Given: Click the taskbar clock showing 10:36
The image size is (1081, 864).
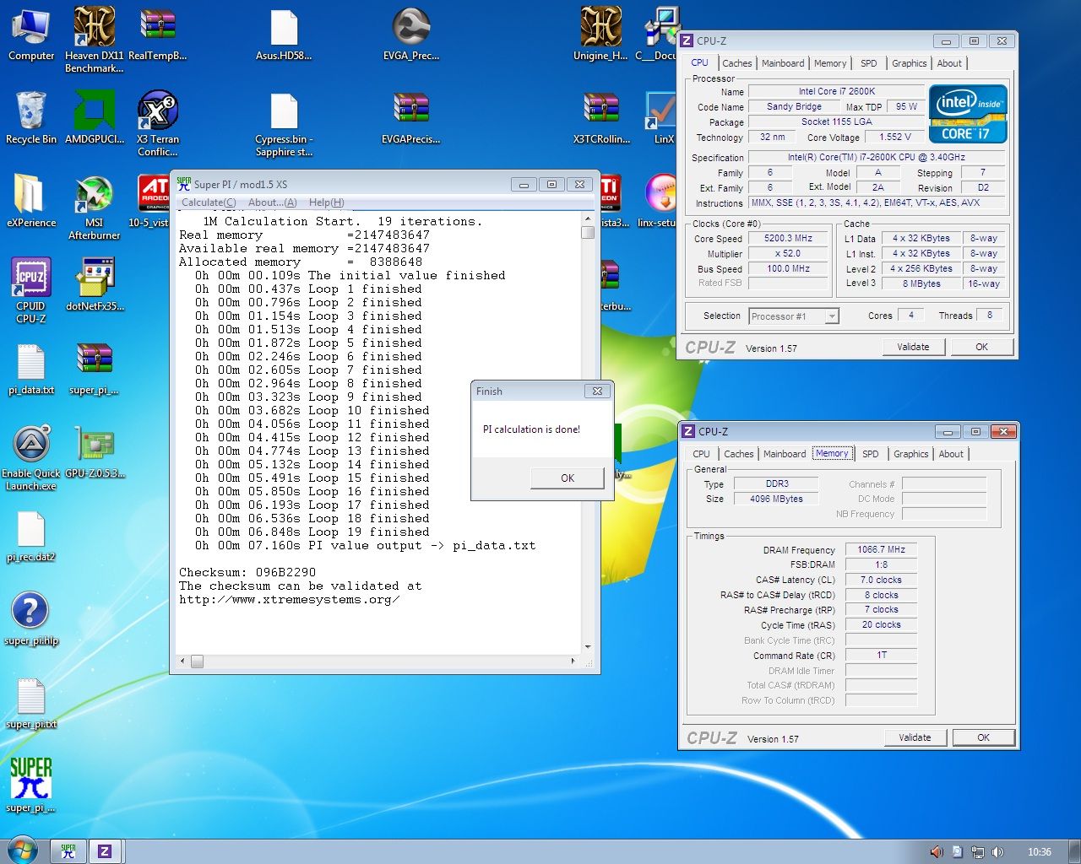Looking at the screenshot, I should tap(1040, 852).
